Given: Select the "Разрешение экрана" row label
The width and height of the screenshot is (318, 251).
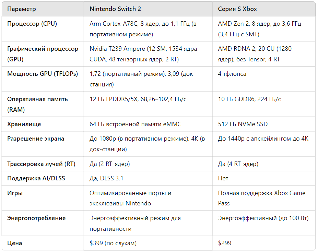Looking at the screenshot, I should pyautogui.click(x=35, y=139).
